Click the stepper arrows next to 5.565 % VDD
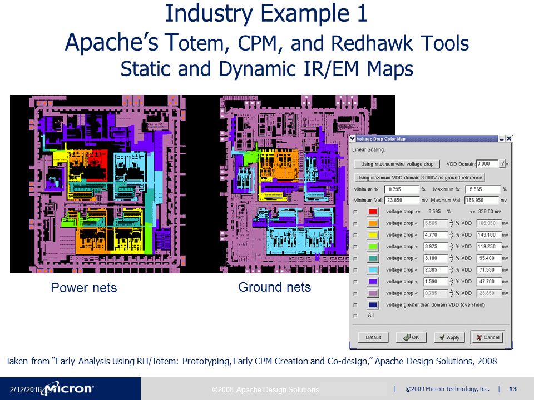Screen dimensions: 534x400 451,223
